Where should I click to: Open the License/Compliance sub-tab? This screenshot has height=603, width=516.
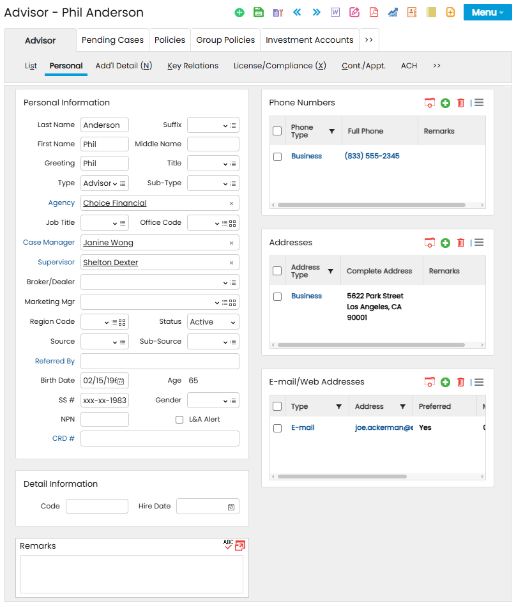point(280,66)
